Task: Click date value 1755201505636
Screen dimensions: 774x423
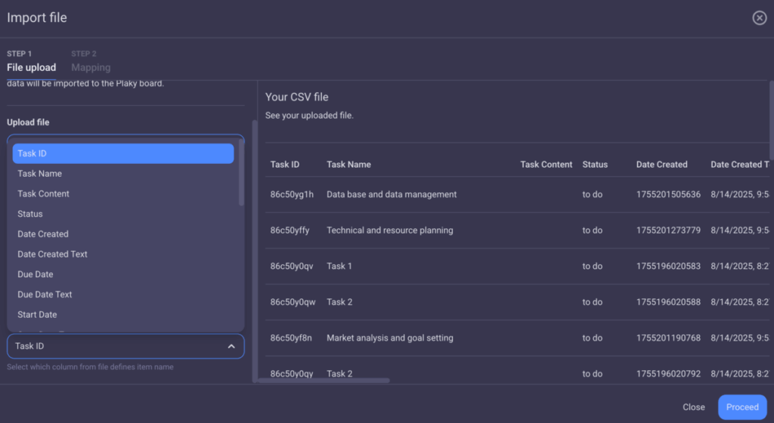Action: (668, 194)
